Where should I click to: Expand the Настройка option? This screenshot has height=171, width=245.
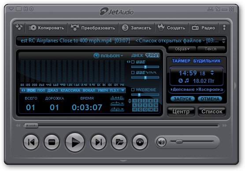click(210, 89)
